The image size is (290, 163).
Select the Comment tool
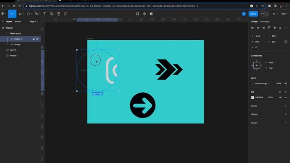[x=65, y=14]
